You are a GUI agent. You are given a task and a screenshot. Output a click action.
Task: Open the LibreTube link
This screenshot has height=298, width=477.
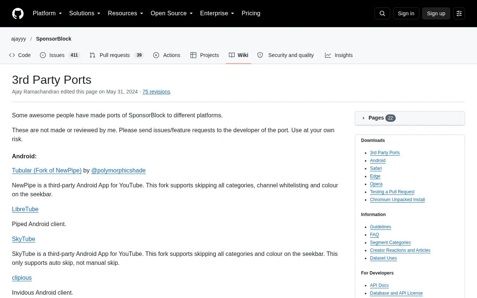coord(25,209)
